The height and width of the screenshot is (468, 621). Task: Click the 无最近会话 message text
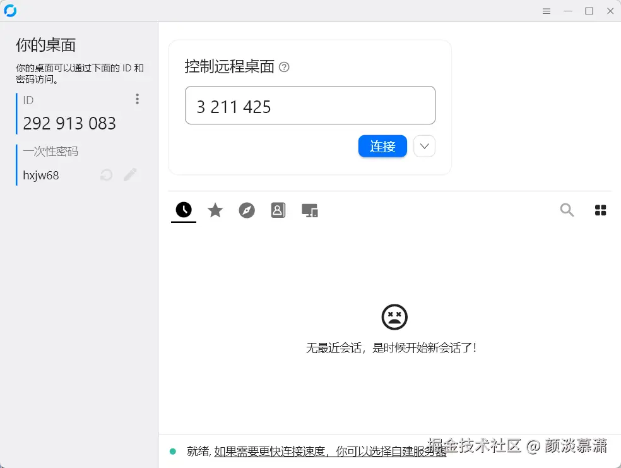click(x=391, y=348)
